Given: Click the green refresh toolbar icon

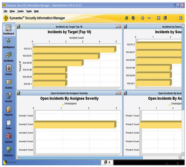Looking at the screenshot, I should (x=127, y=18).
